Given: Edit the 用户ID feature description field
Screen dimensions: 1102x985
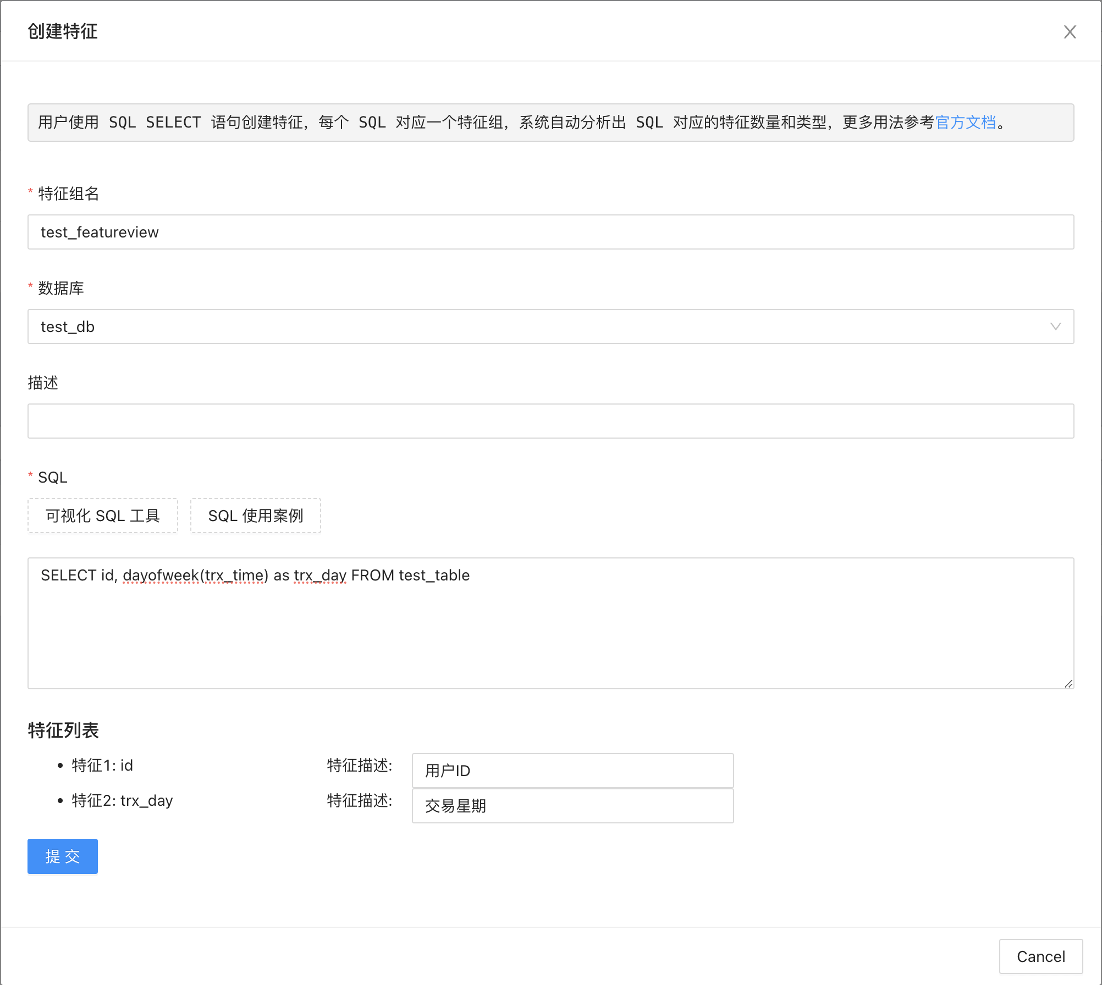Looking at the screenshot, I should 572,771.
